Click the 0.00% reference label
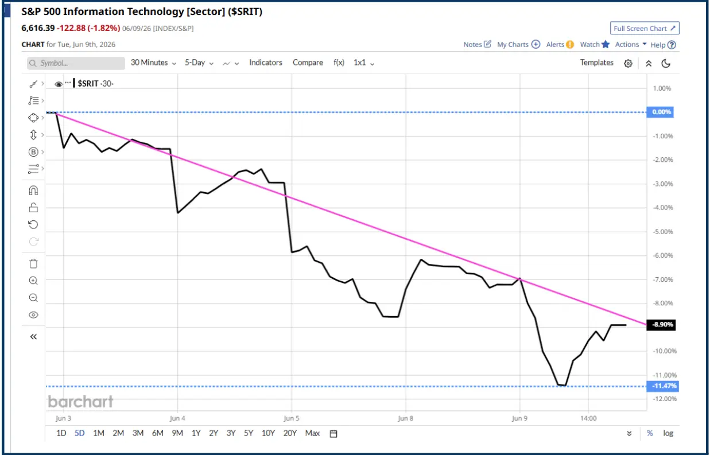The height and width of the screenshot is (455, 710). click(x=661, y=112)
